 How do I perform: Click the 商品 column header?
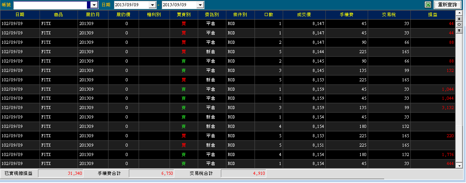click(59, 15)
